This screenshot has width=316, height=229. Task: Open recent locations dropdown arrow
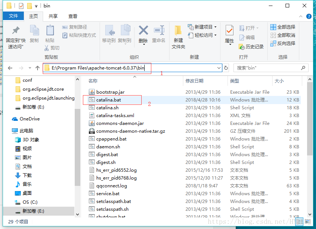pos(30,68)
